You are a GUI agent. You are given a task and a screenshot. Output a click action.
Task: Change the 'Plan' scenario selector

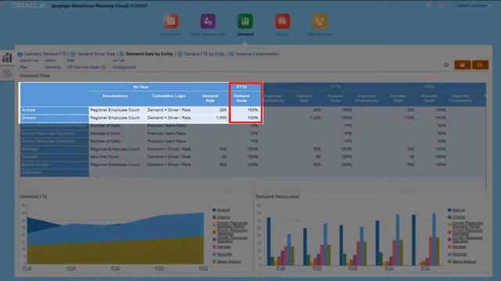[x=24, y=67]
